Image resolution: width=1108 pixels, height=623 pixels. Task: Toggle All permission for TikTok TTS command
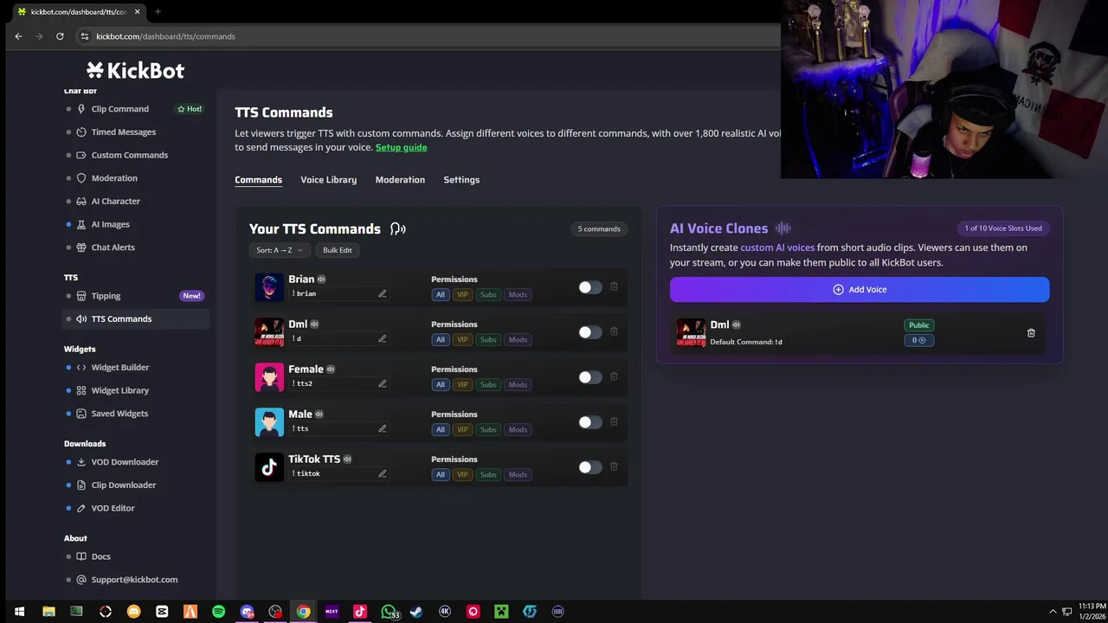click(441, 475)
